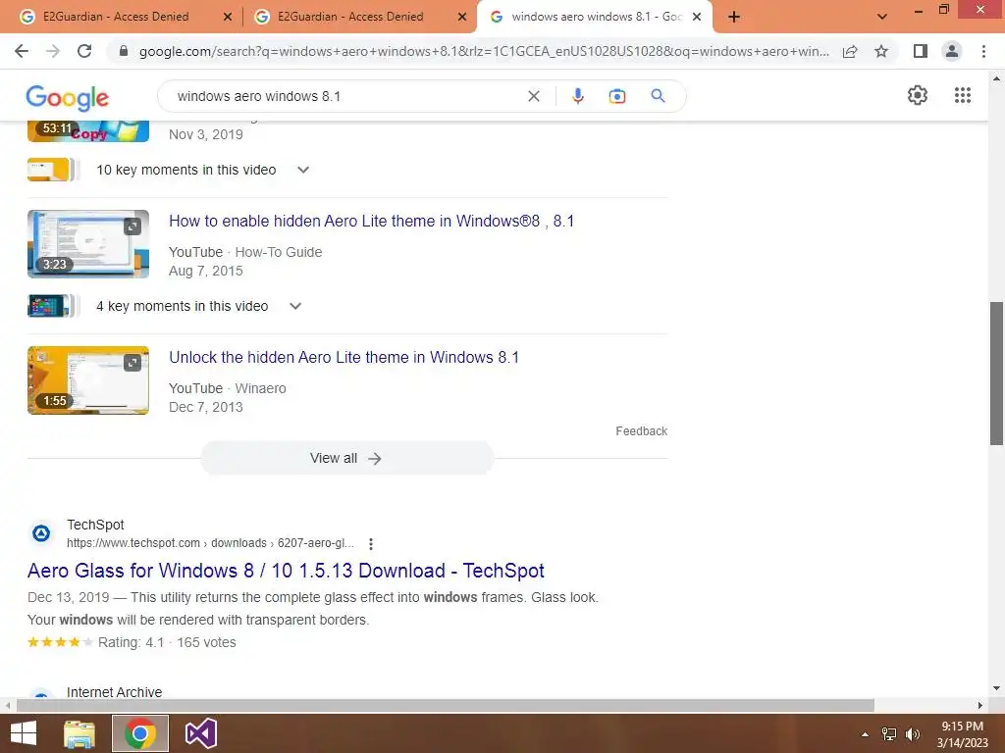
Task: Click the URL address bar
Action: click(x=484, y=51)
